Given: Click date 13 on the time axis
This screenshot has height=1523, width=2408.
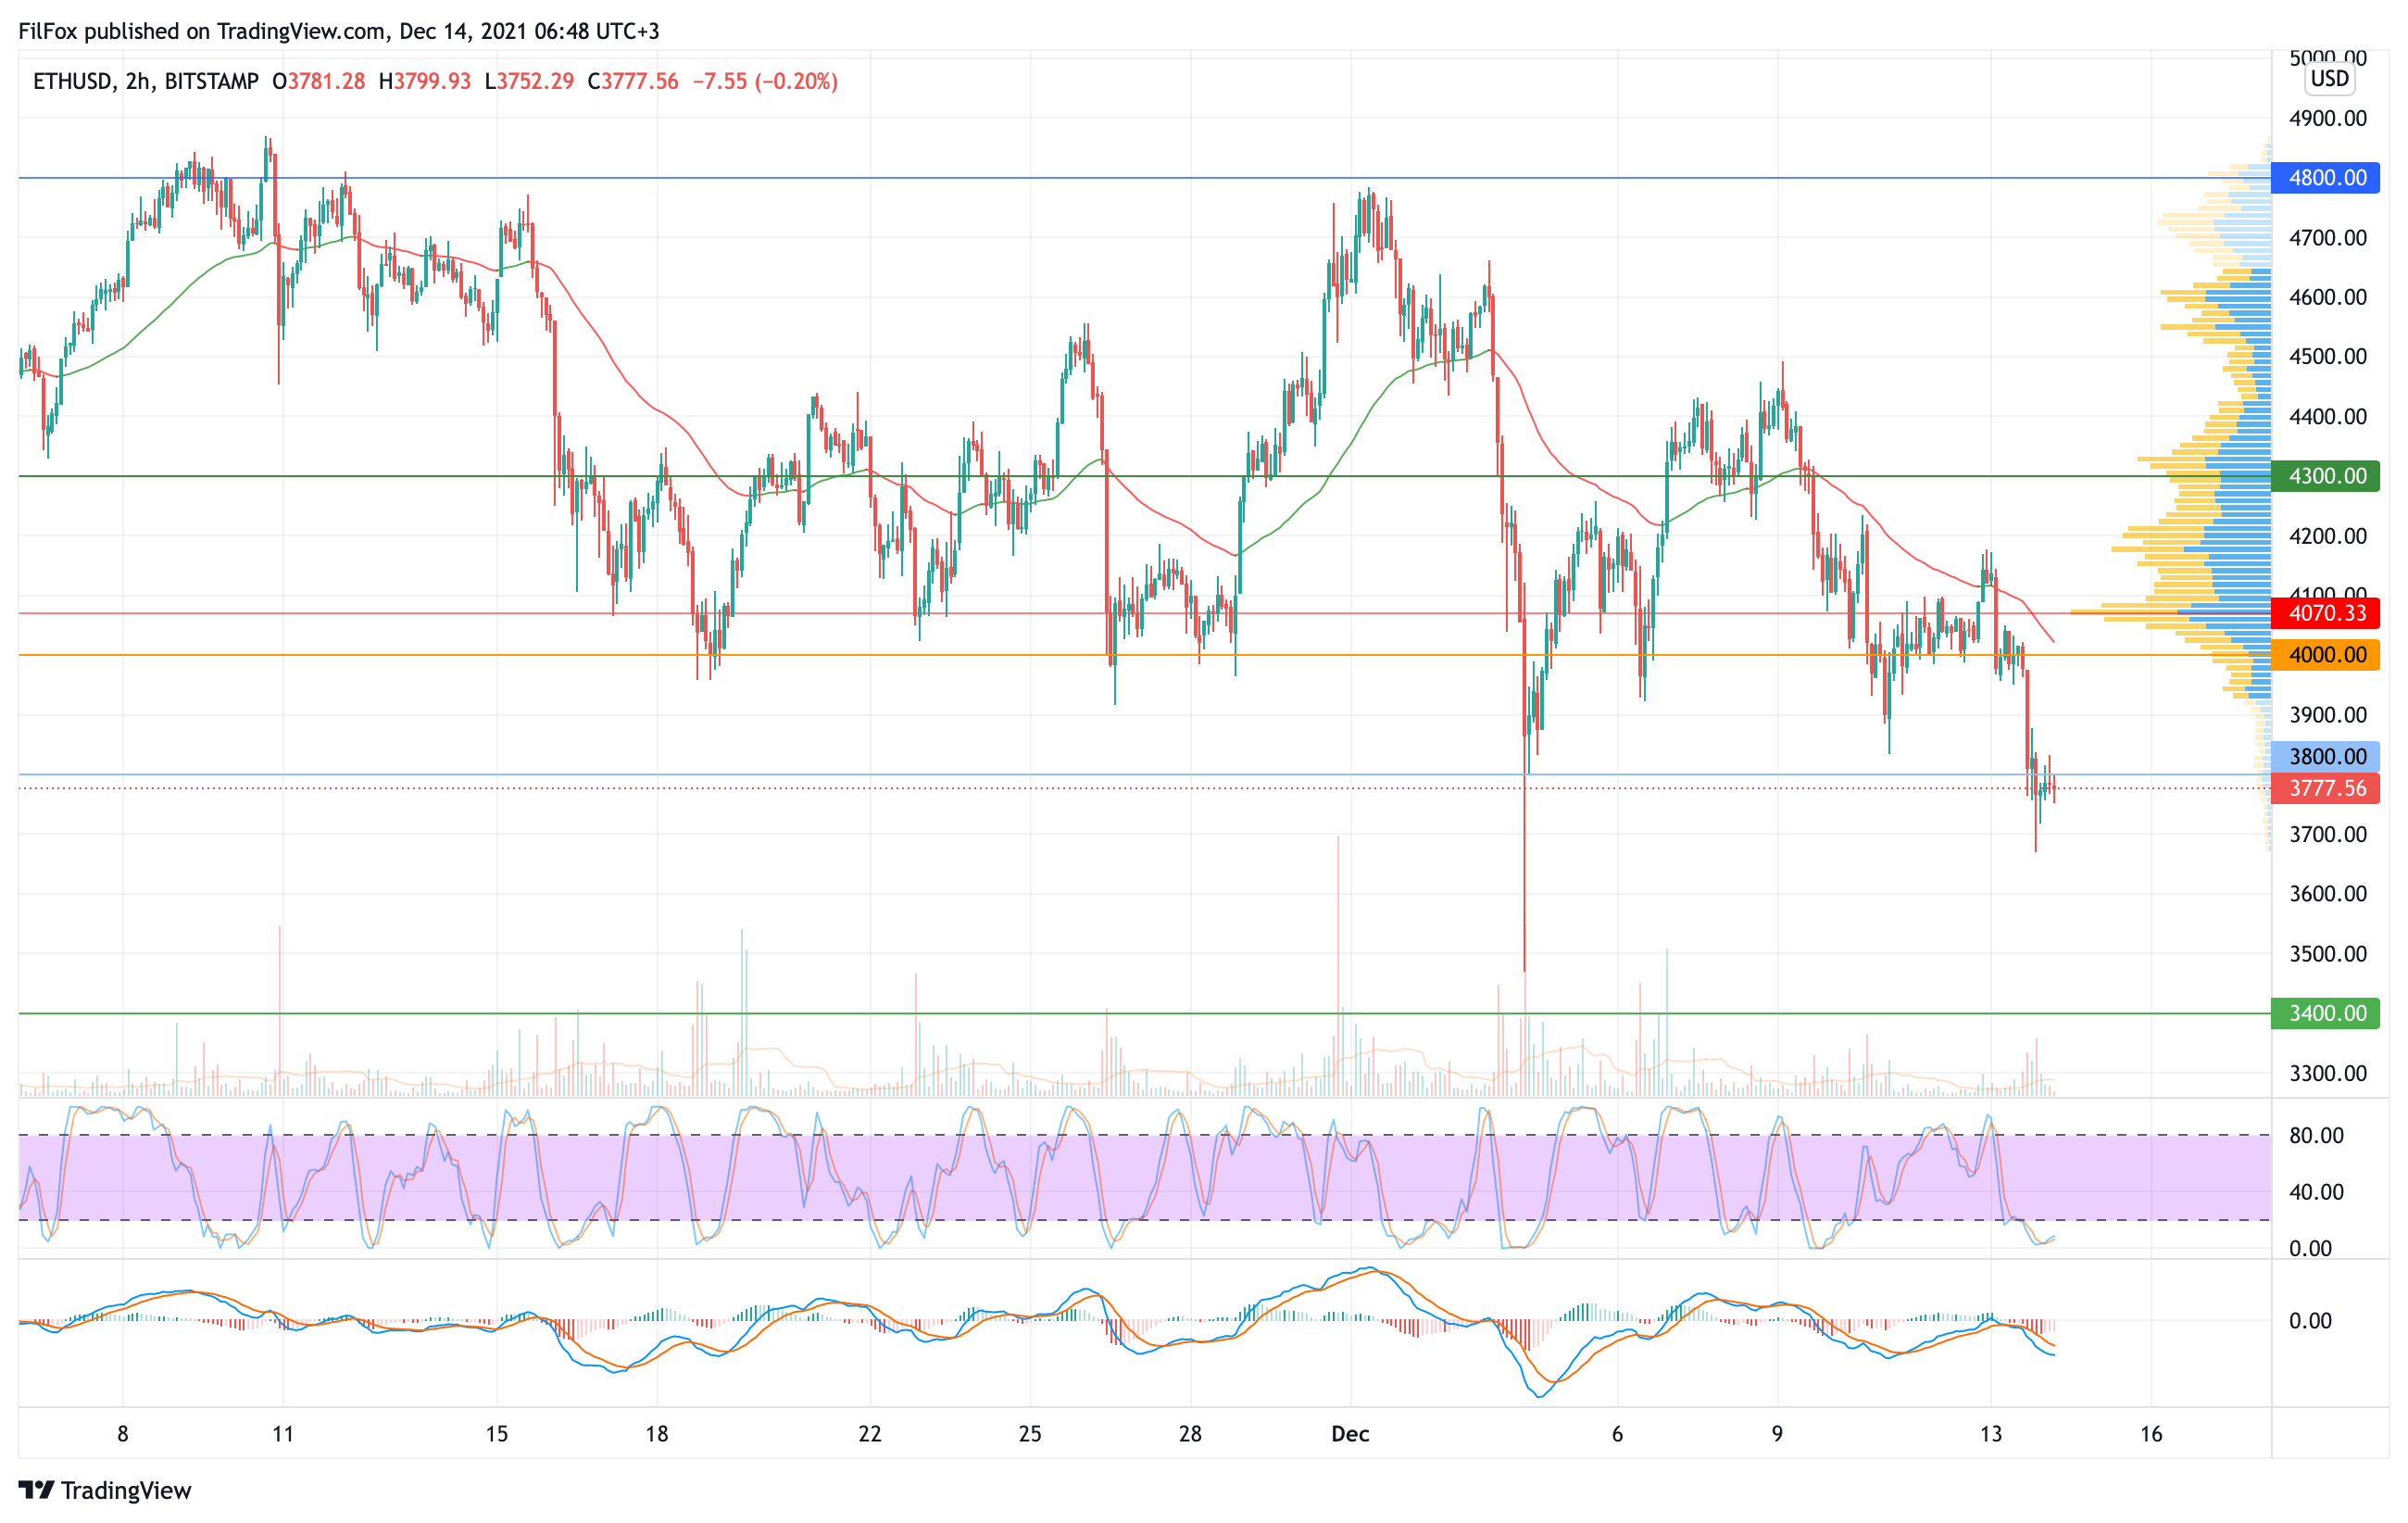Looking at the screenshot, I should [1991, 1434].
